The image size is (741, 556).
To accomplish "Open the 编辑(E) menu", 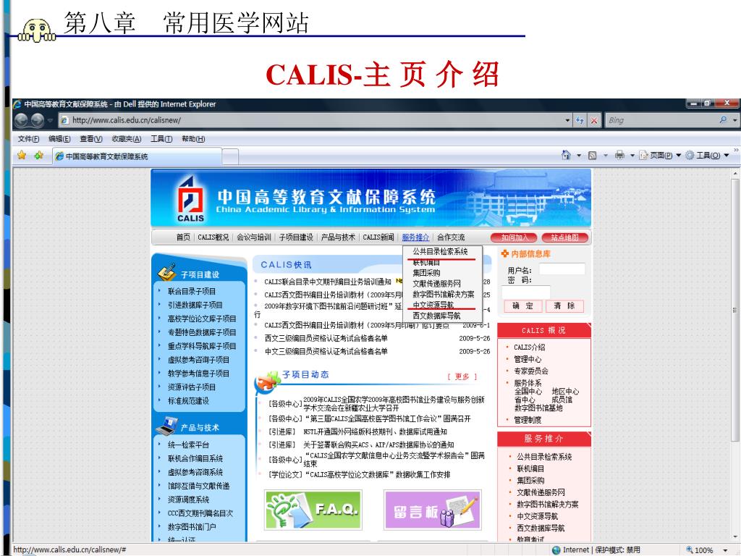I will pyautogui.click(x=59, y=139).
